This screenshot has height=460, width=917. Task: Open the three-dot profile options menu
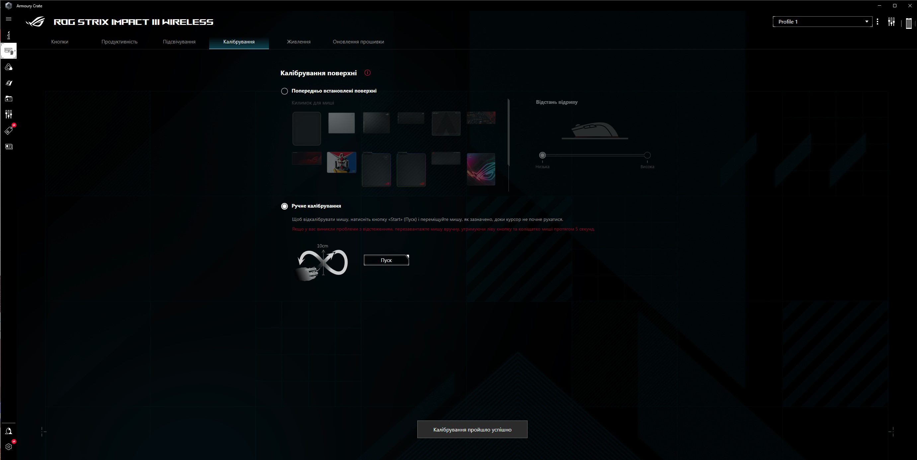[877, 22]
